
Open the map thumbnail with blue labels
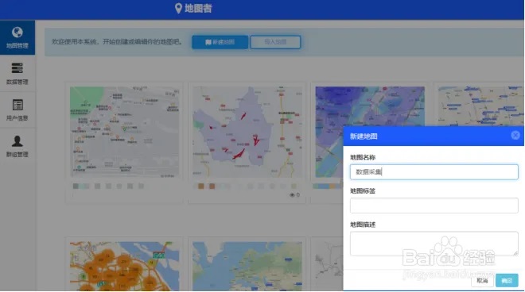(x=480, y=106)
